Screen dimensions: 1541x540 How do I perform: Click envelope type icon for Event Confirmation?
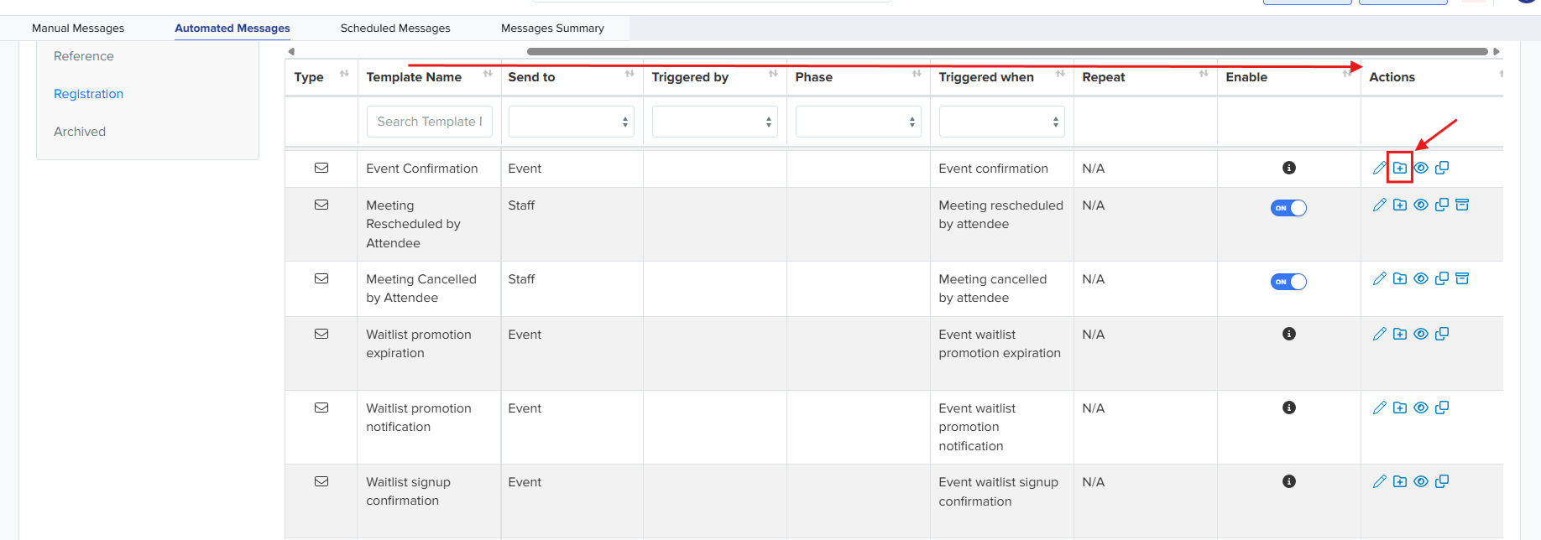pos(321,168)
